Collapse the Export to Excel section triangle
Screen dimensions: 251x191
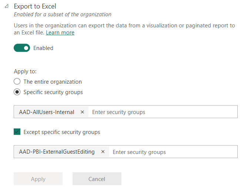pyautogui.click(x=6, y=6)
